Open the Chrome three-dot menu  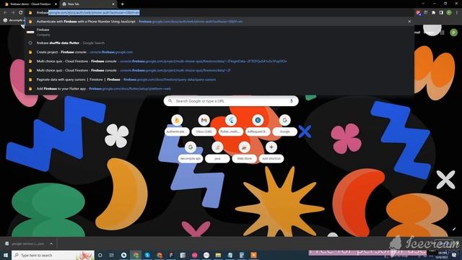[457, 13]
